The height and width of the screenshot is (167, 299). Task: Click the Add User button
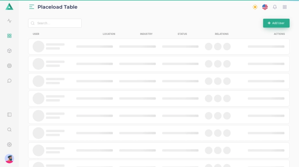276,23
